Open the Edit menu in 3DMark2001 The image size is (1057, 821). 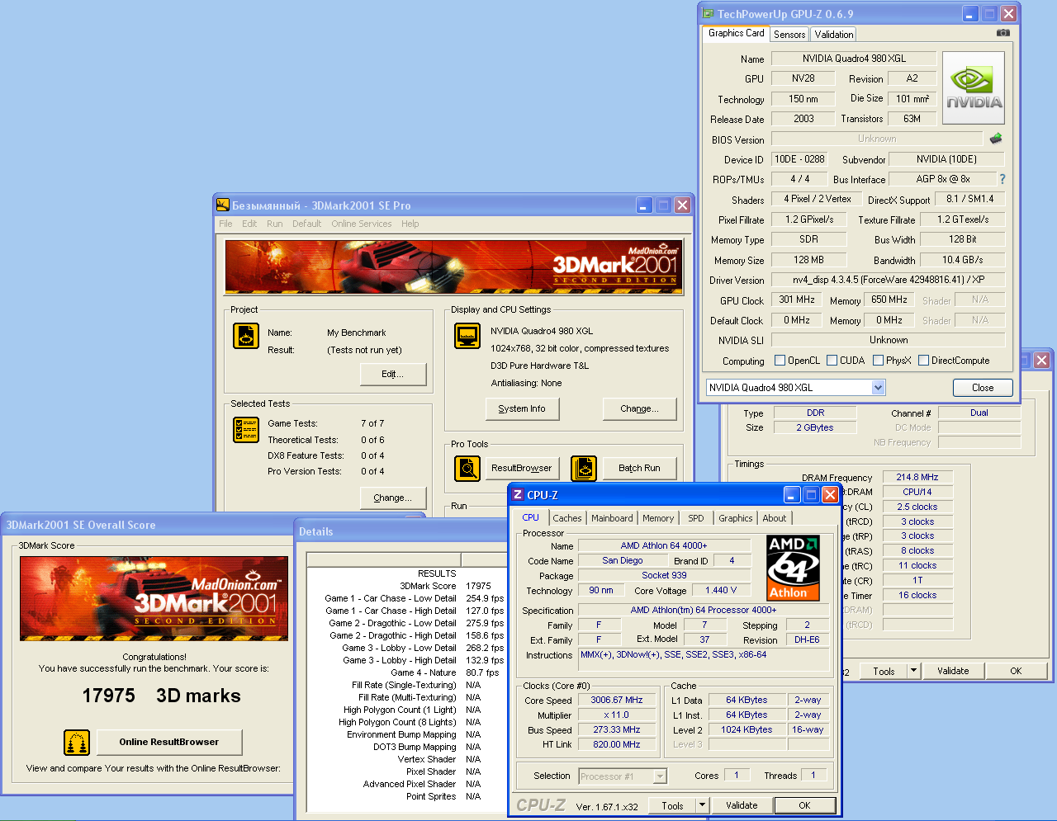coord(249,224)
